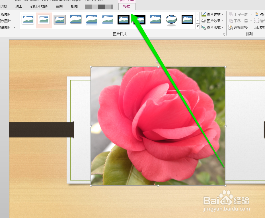The height and width of the screenshot is (218, 265).
Task: Click the left-middle resize handle of the picture
Action: (x=91, y=126)
